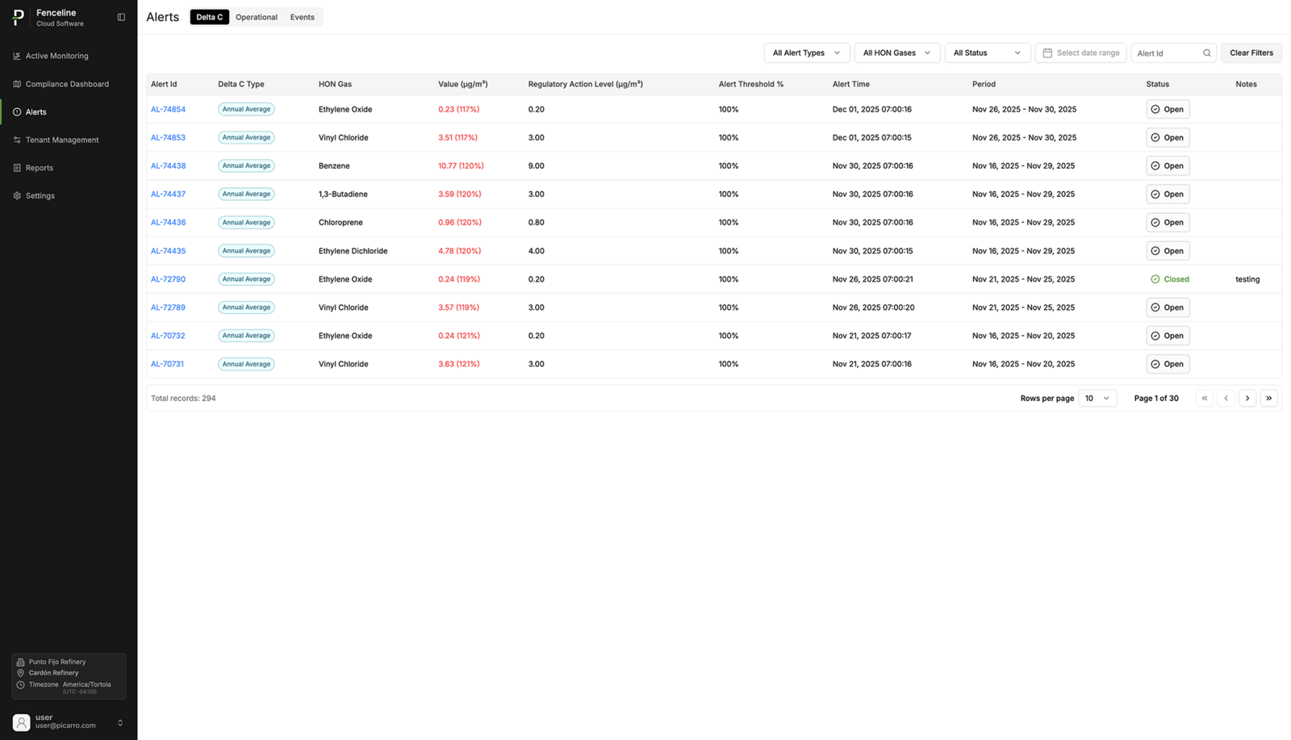The width and height of the screenshot is (1291, 740).
Task: Open the Reports section
Action: [39, 168]
